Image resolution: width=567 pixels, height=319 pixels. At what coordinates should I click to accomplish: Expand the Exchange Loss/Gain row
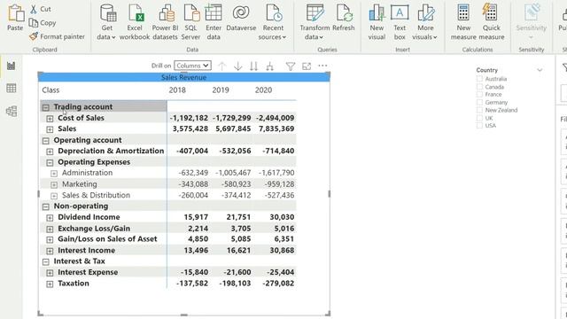pyautogui.click(x=50, y=229)
